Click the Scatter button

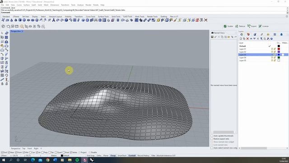[228, 26]
